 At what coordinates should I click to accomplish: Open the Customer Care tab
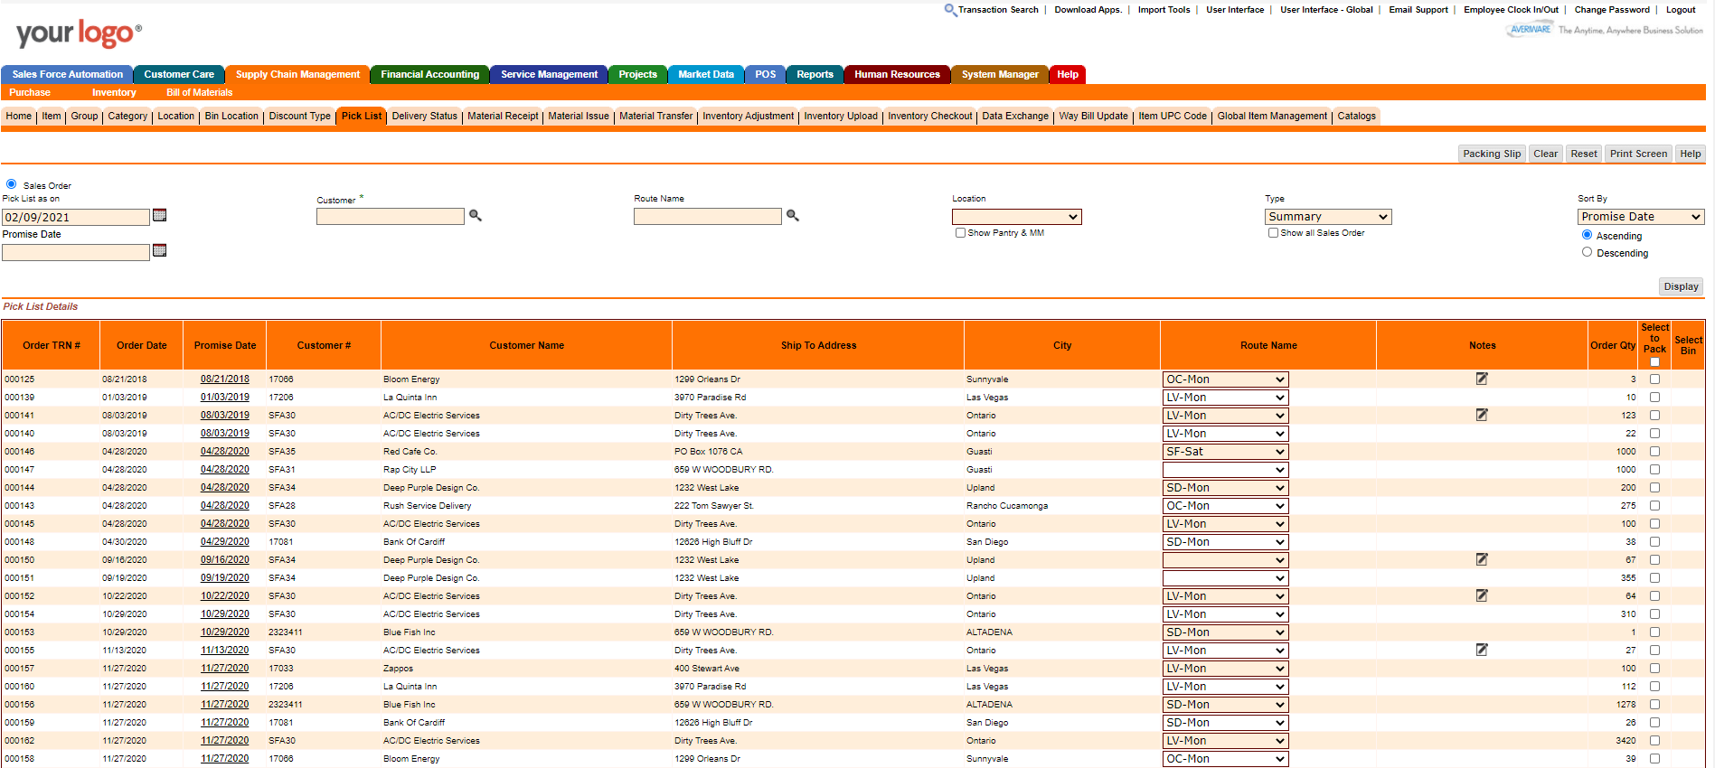[x=179, y=74]
